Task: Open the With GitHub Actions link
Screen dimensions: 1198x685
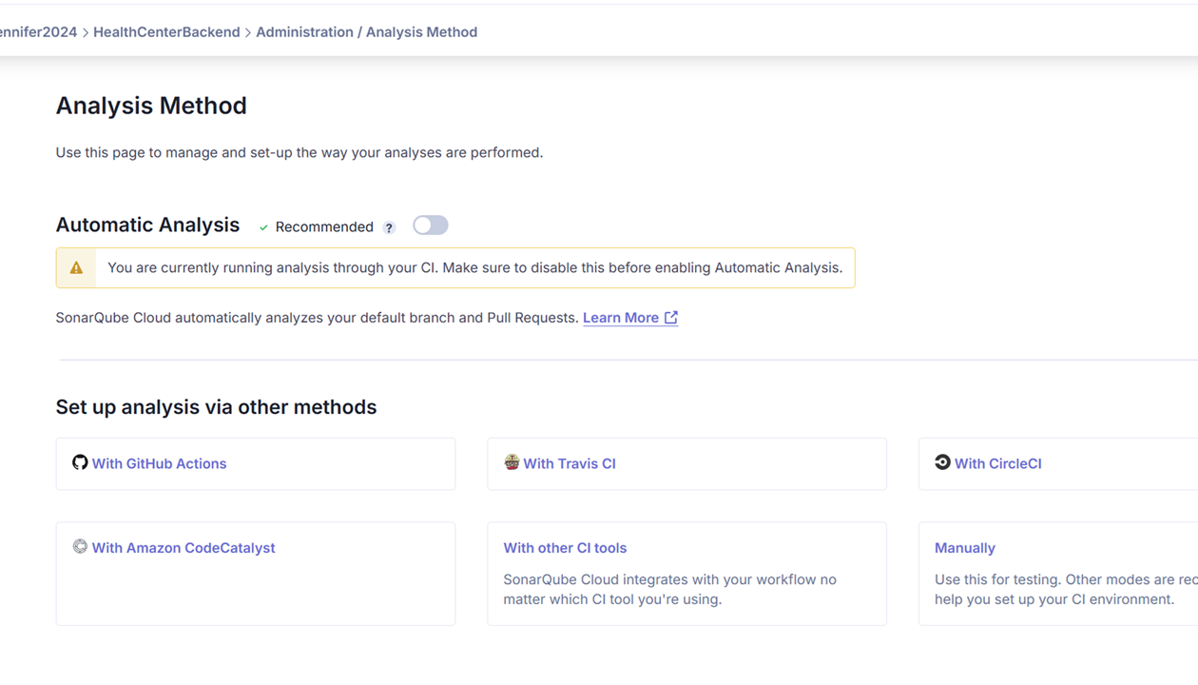Action: tap(159, 464)
